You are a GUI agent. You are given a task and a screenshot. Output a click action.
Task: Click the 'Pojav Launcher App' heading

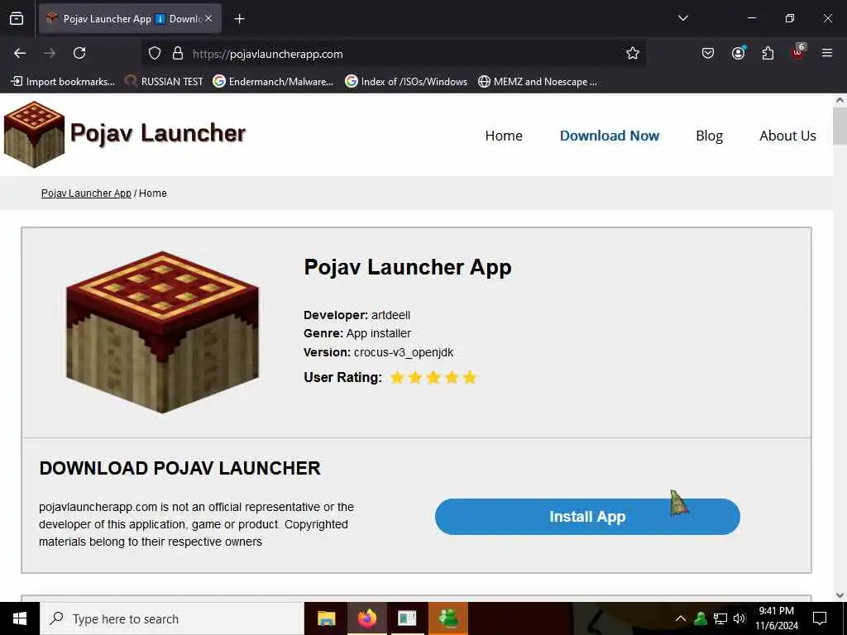click(x=408, y=267)
